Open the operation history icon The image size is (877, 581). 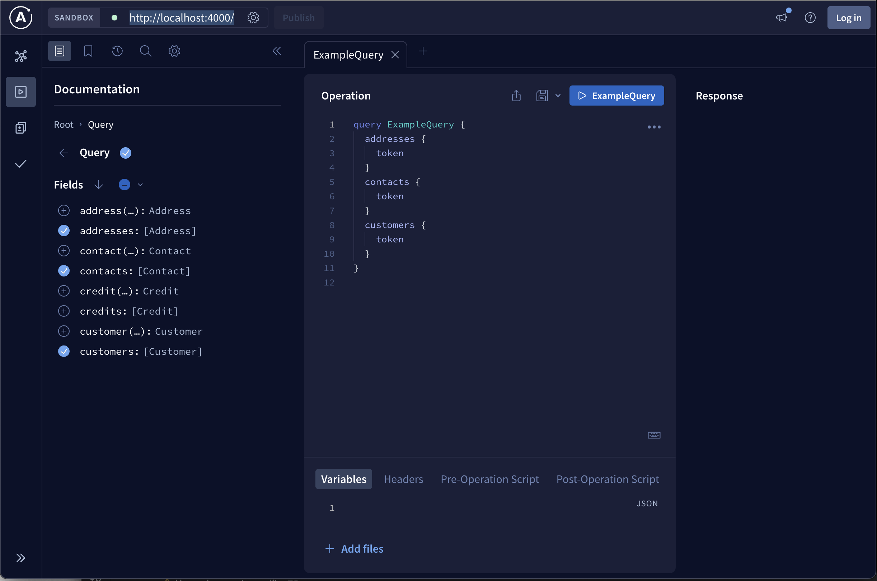tap(117, 51)
